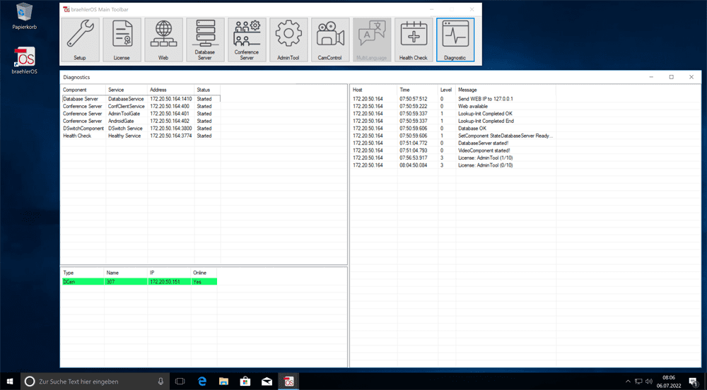
Task: Click the microphone icon in search box
Action: pos(160,382)
